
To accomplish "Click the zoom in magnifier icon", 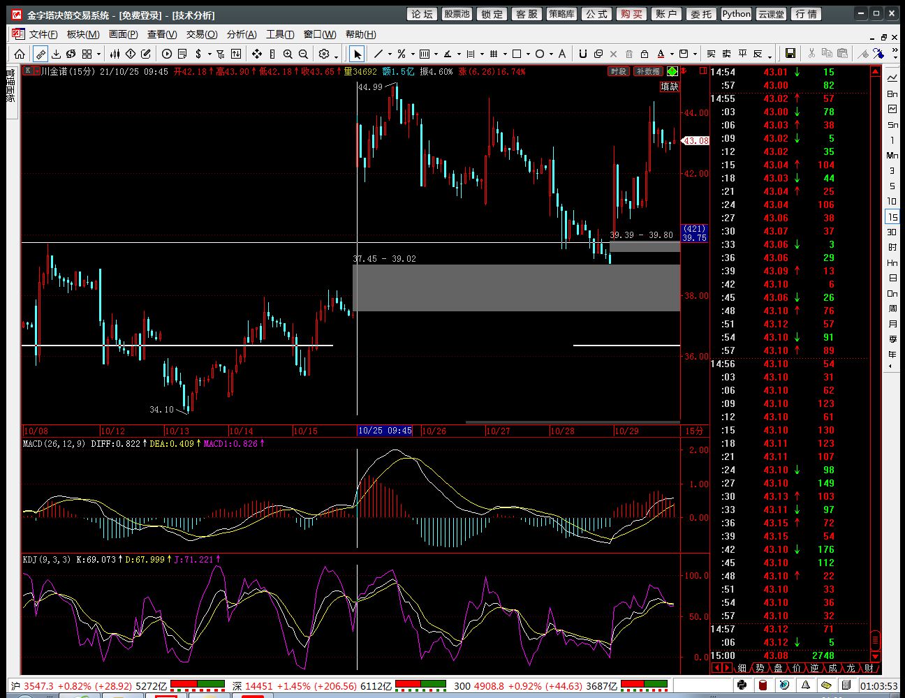I will point(288,54).
